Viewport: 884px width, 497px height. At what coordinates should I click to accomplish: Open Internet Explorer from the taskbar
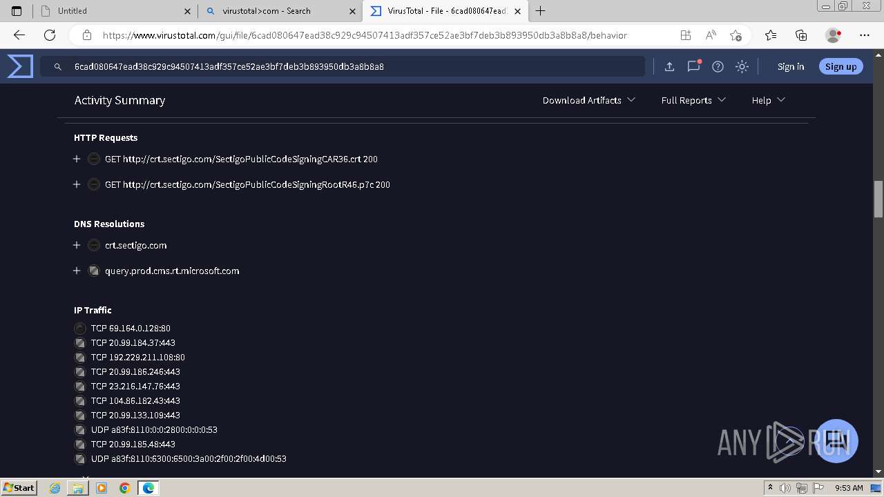click(x=55, y=488)
